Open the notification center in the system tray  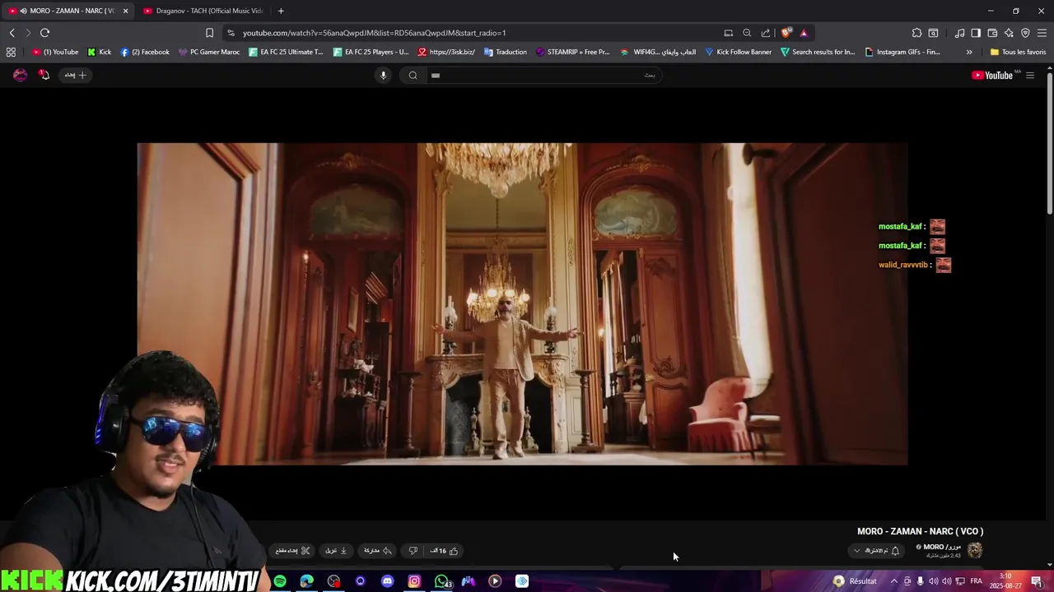click(1037, 581)
